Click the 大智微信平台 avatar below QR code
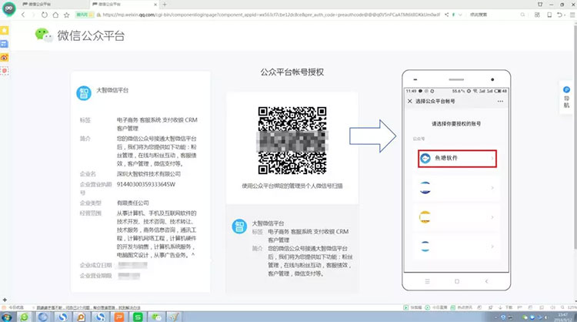 pos(239,226)
